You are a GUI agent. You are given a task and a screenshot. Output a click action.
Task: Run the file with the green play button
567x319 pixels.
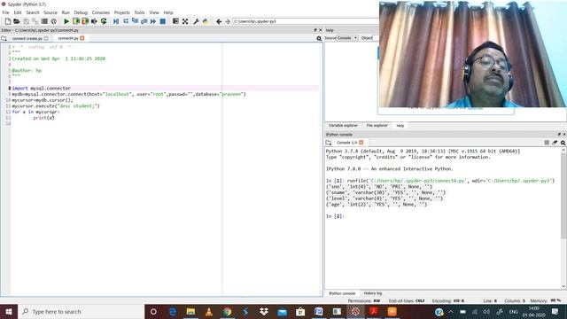pyautogui.click(x=66, y=21)
